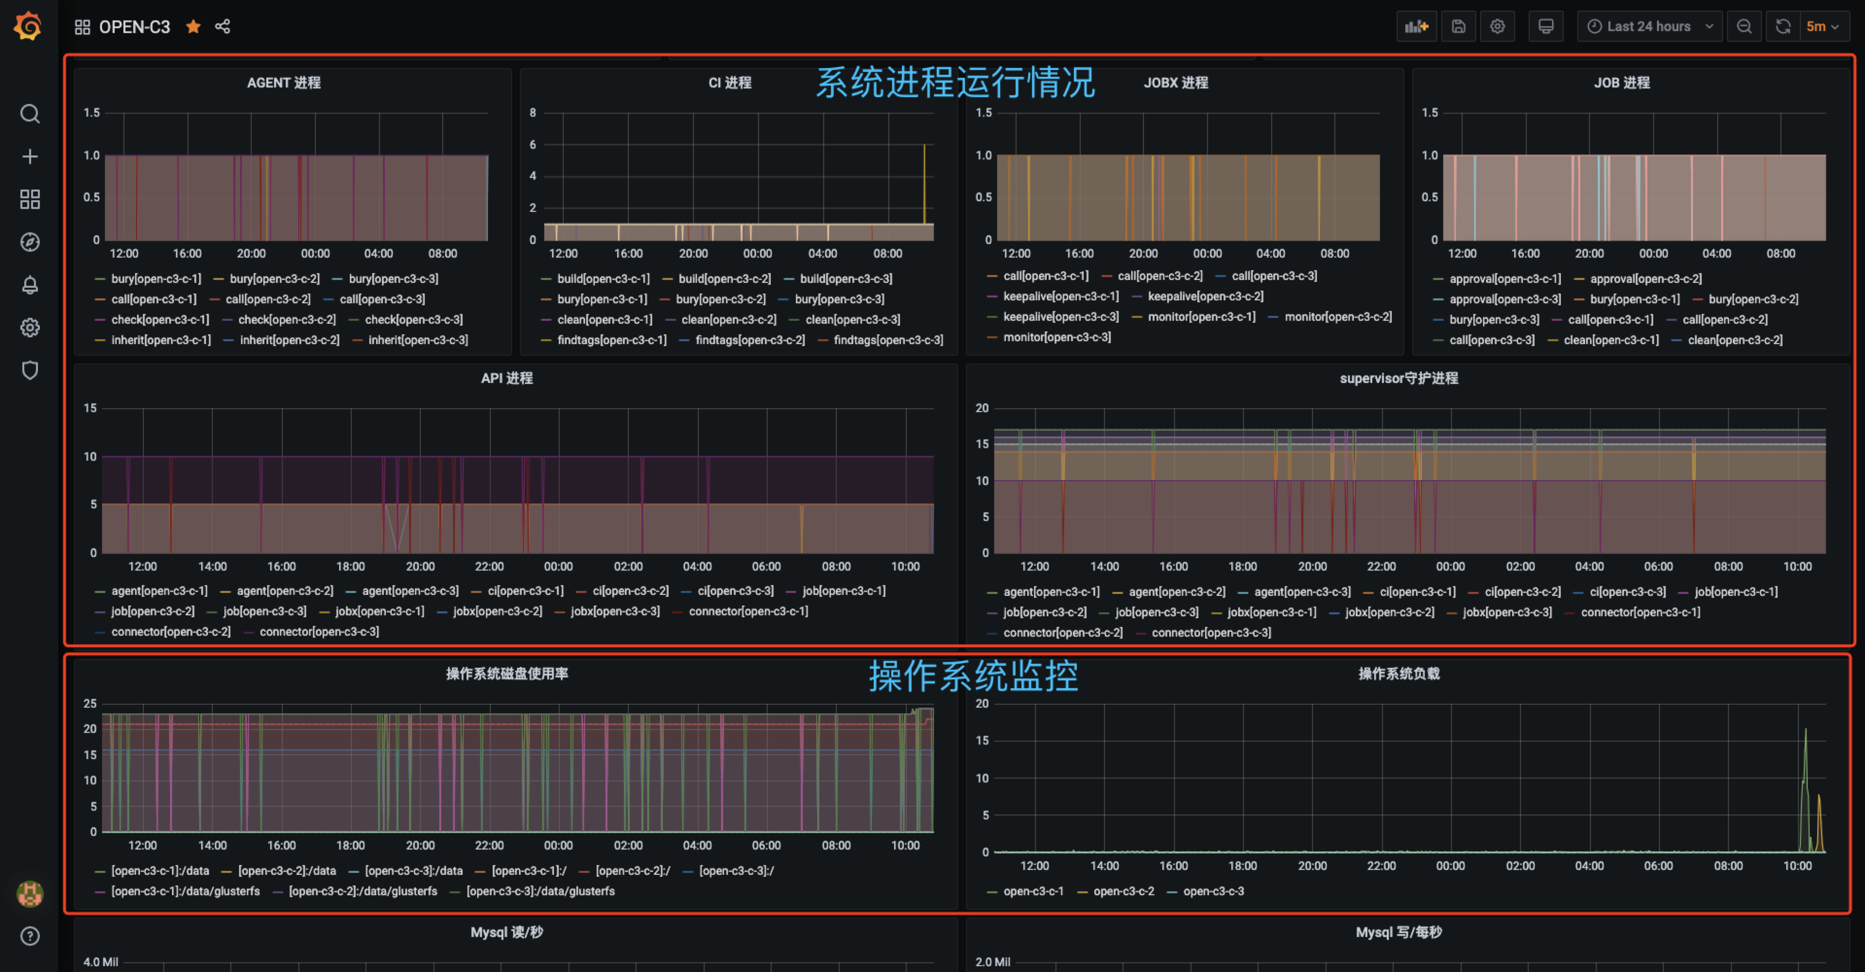The height and width of the screenshot is (972, 1865).
Task: Open the Server Admin shield icon
Action: (30, 370)
